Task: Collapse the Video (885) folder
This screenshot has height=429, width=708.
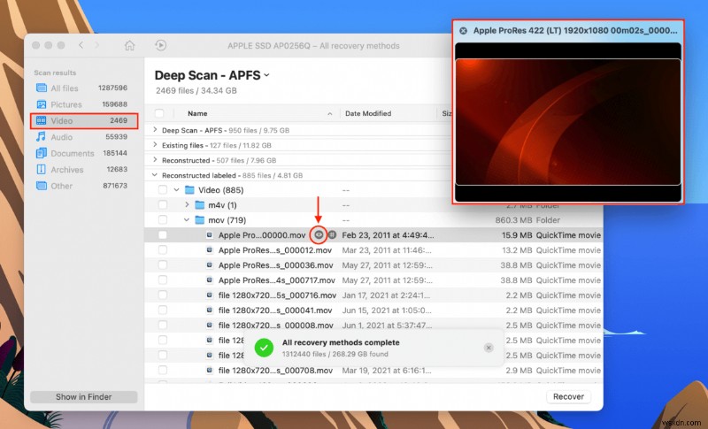Action: (176, 190)
